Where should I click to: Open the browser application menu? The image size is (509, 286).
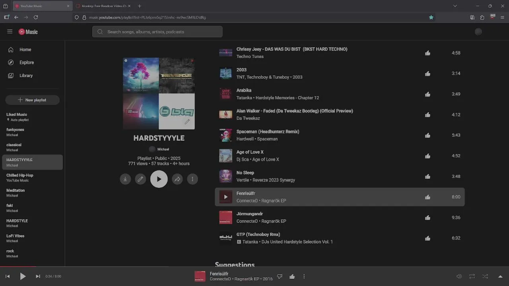(x=502, y=17)
